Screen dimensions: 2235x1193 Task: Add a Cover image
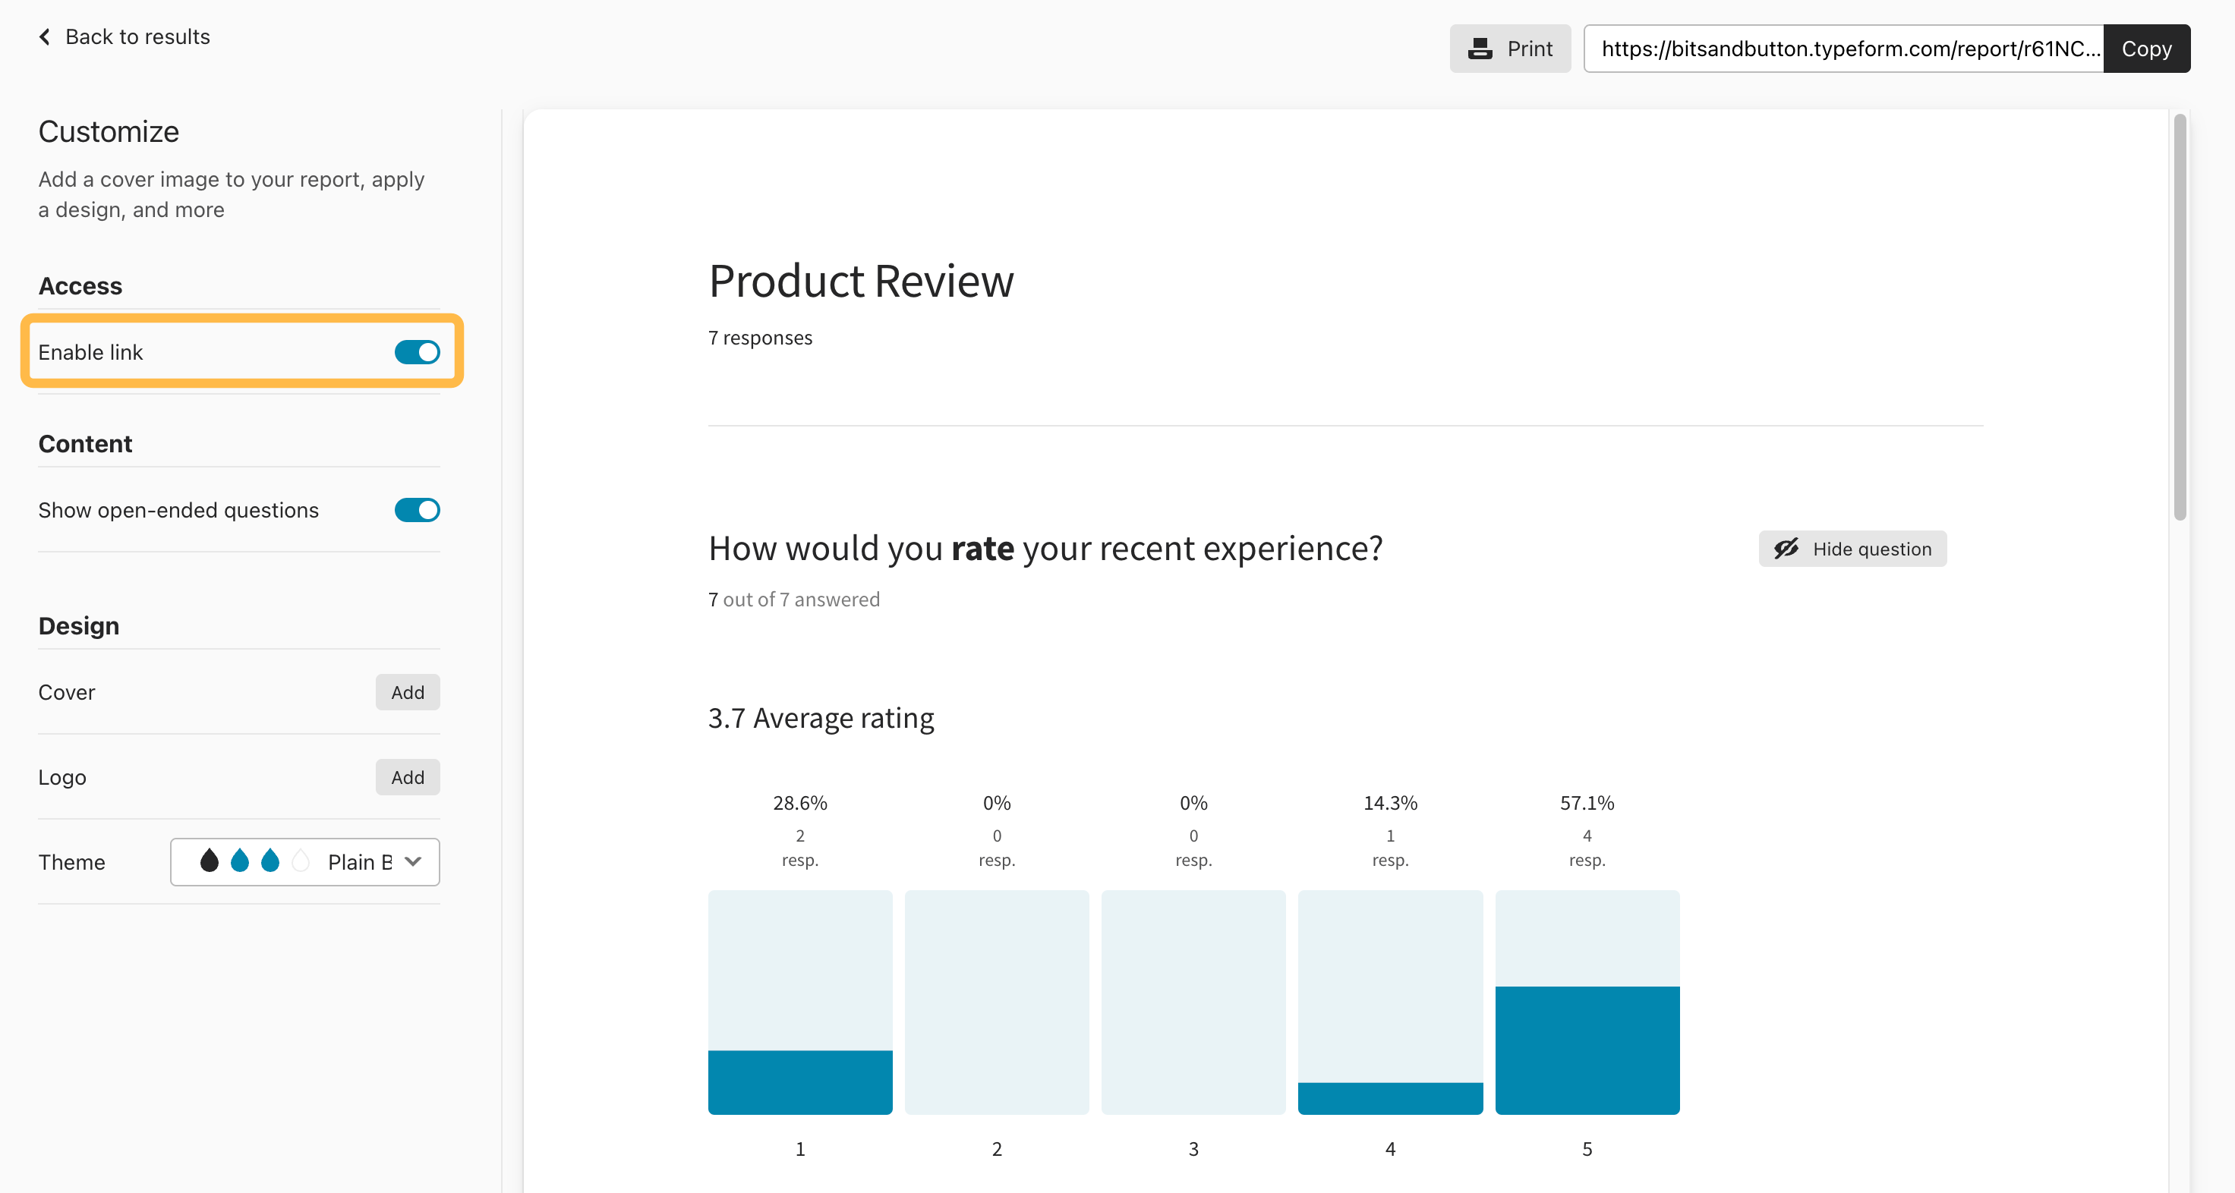coord(407,692)
